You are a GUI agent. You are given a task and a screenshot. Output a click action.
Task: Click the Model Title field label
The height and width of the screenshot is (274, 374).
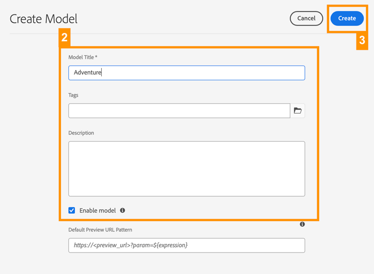tap(81, 57)
